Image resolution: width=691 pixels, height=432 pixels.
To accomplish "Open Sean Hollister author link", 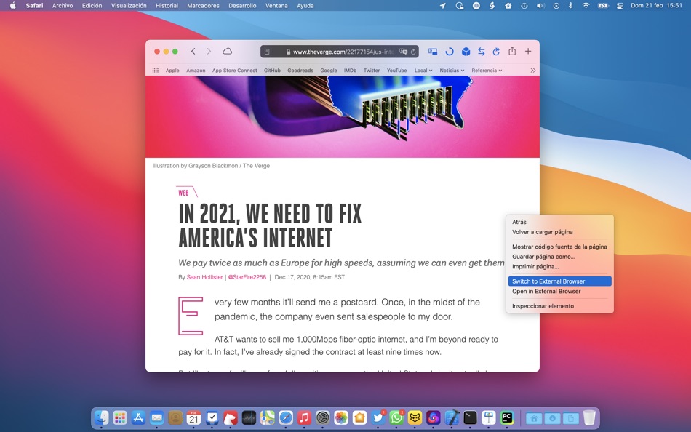I will 204,277.
